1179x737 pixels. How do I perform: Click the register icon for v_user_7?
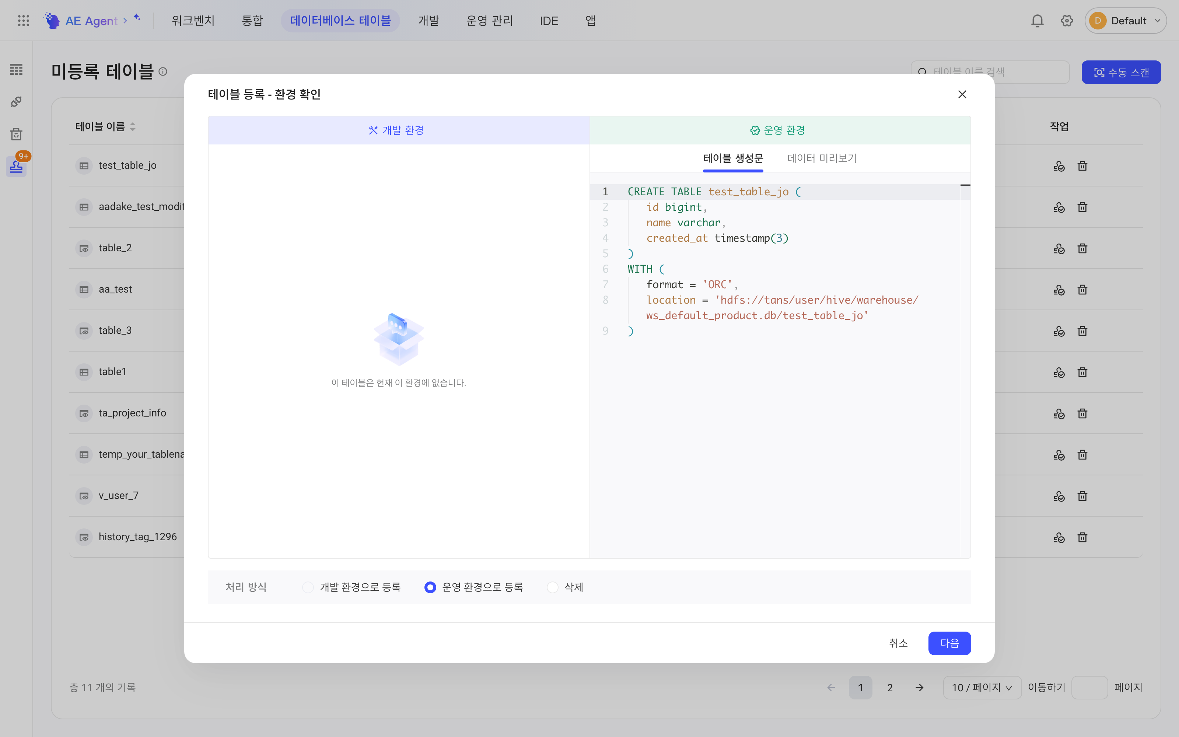tap(1059, 496)
